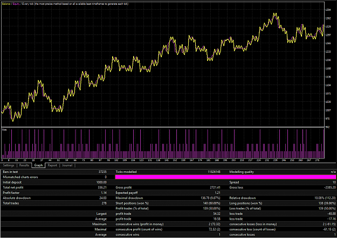Image resolution: width=337 pixels, height=238 pixels.
Task: Click the 'Size' label on the lot chart
Action: click(x=4, y=130)
